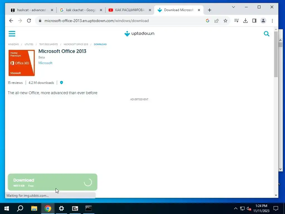This screenshot has width=285, height=214.
Task: Open the Chrome downloads icon
Action: 245,21
